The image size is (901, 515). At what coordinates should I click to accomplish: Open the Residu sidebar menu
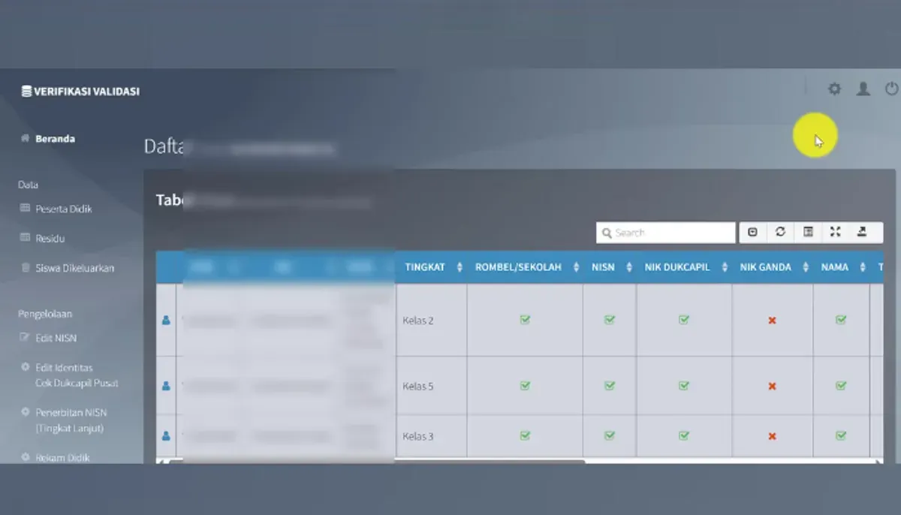click(x=44, y=238)
